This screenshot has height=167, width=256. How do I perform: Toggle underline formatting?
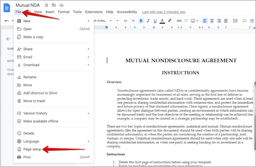point(155,21)
